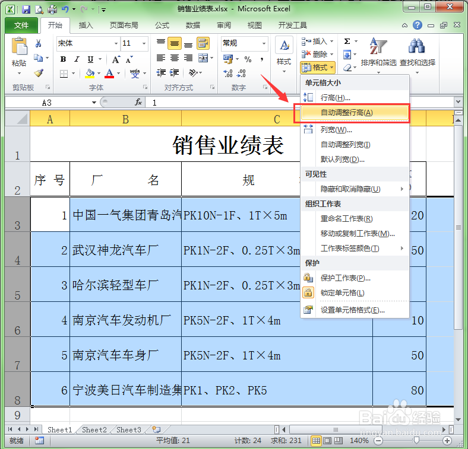468x449 pixels.
Task: Click the Format Painter brush icon
Action: click(39, 73)
